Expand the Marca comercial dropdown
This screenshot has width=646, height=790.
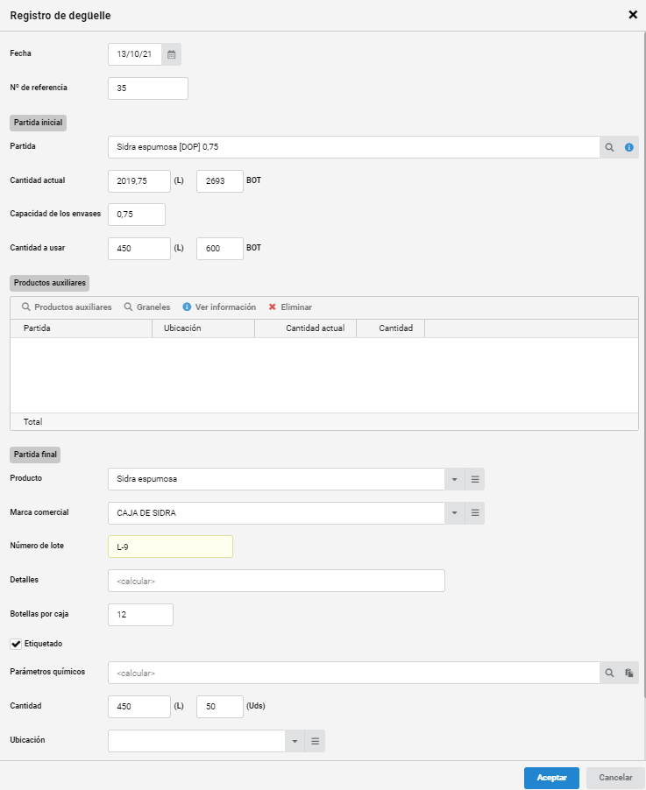(454, 513)
